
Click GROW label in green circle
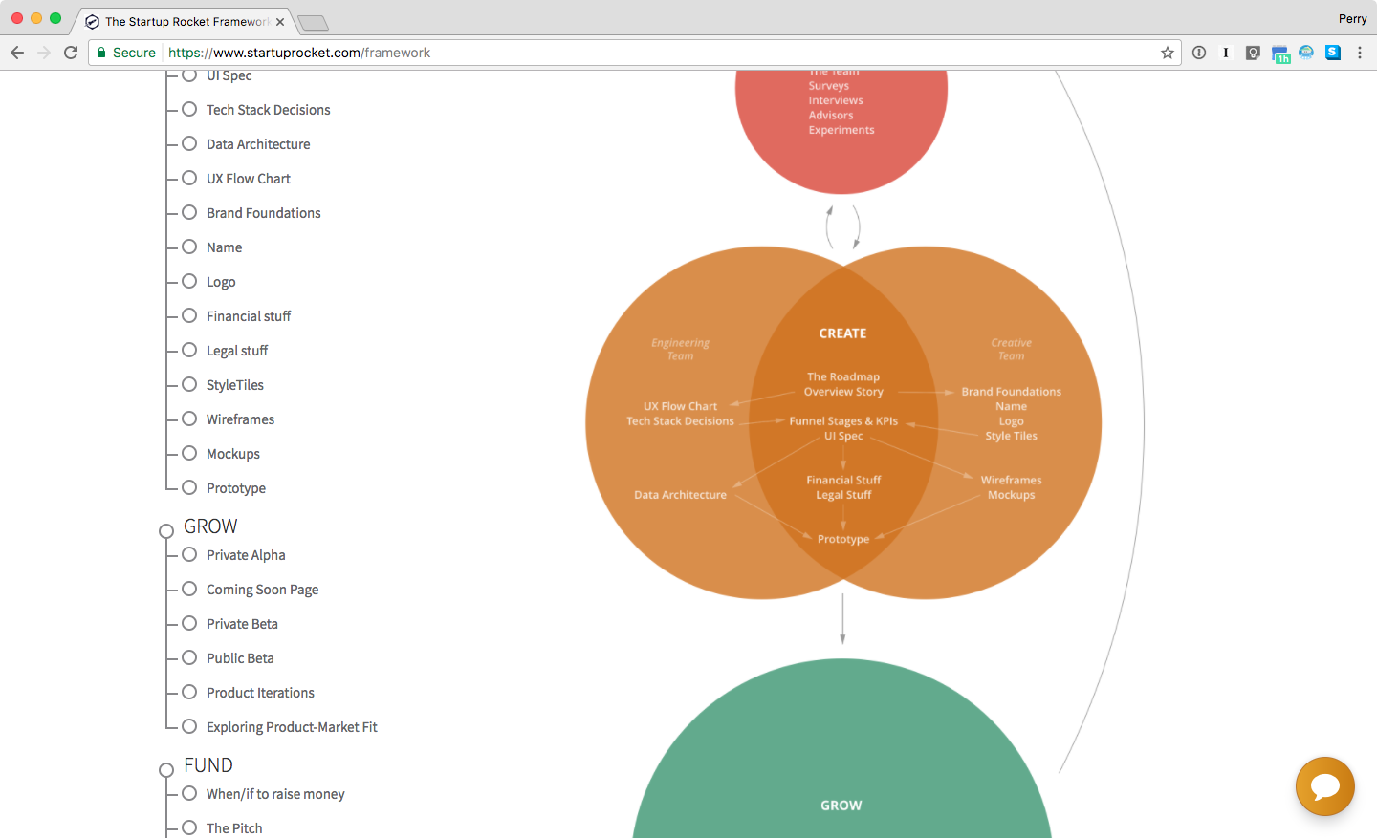841,806
